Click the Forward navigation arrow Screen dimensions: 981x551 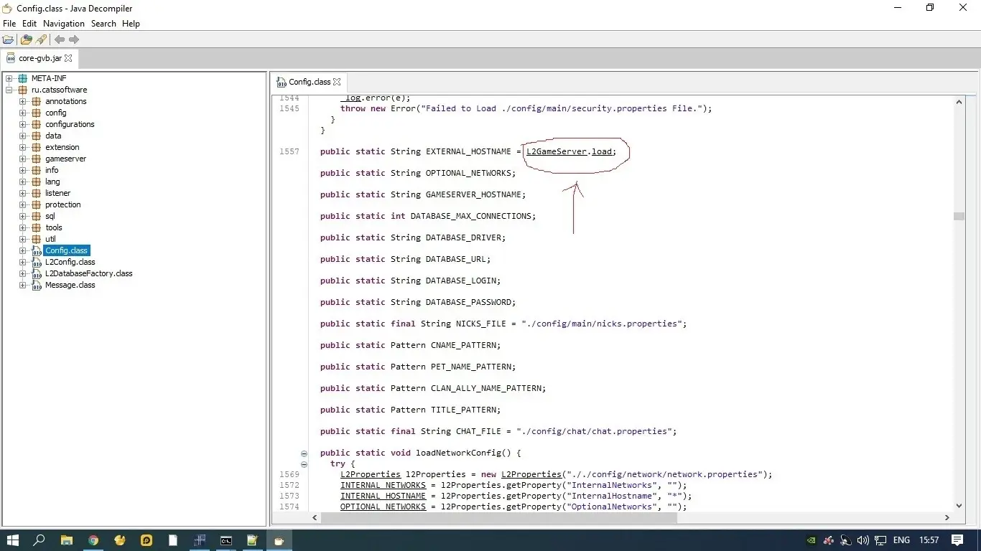pyautogui.click(x=74, y=39)
